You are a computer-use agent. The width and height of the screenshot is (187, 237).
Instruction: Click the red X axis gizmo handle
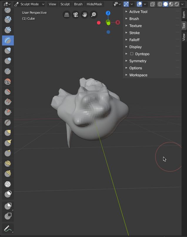(x=118, y=22)
